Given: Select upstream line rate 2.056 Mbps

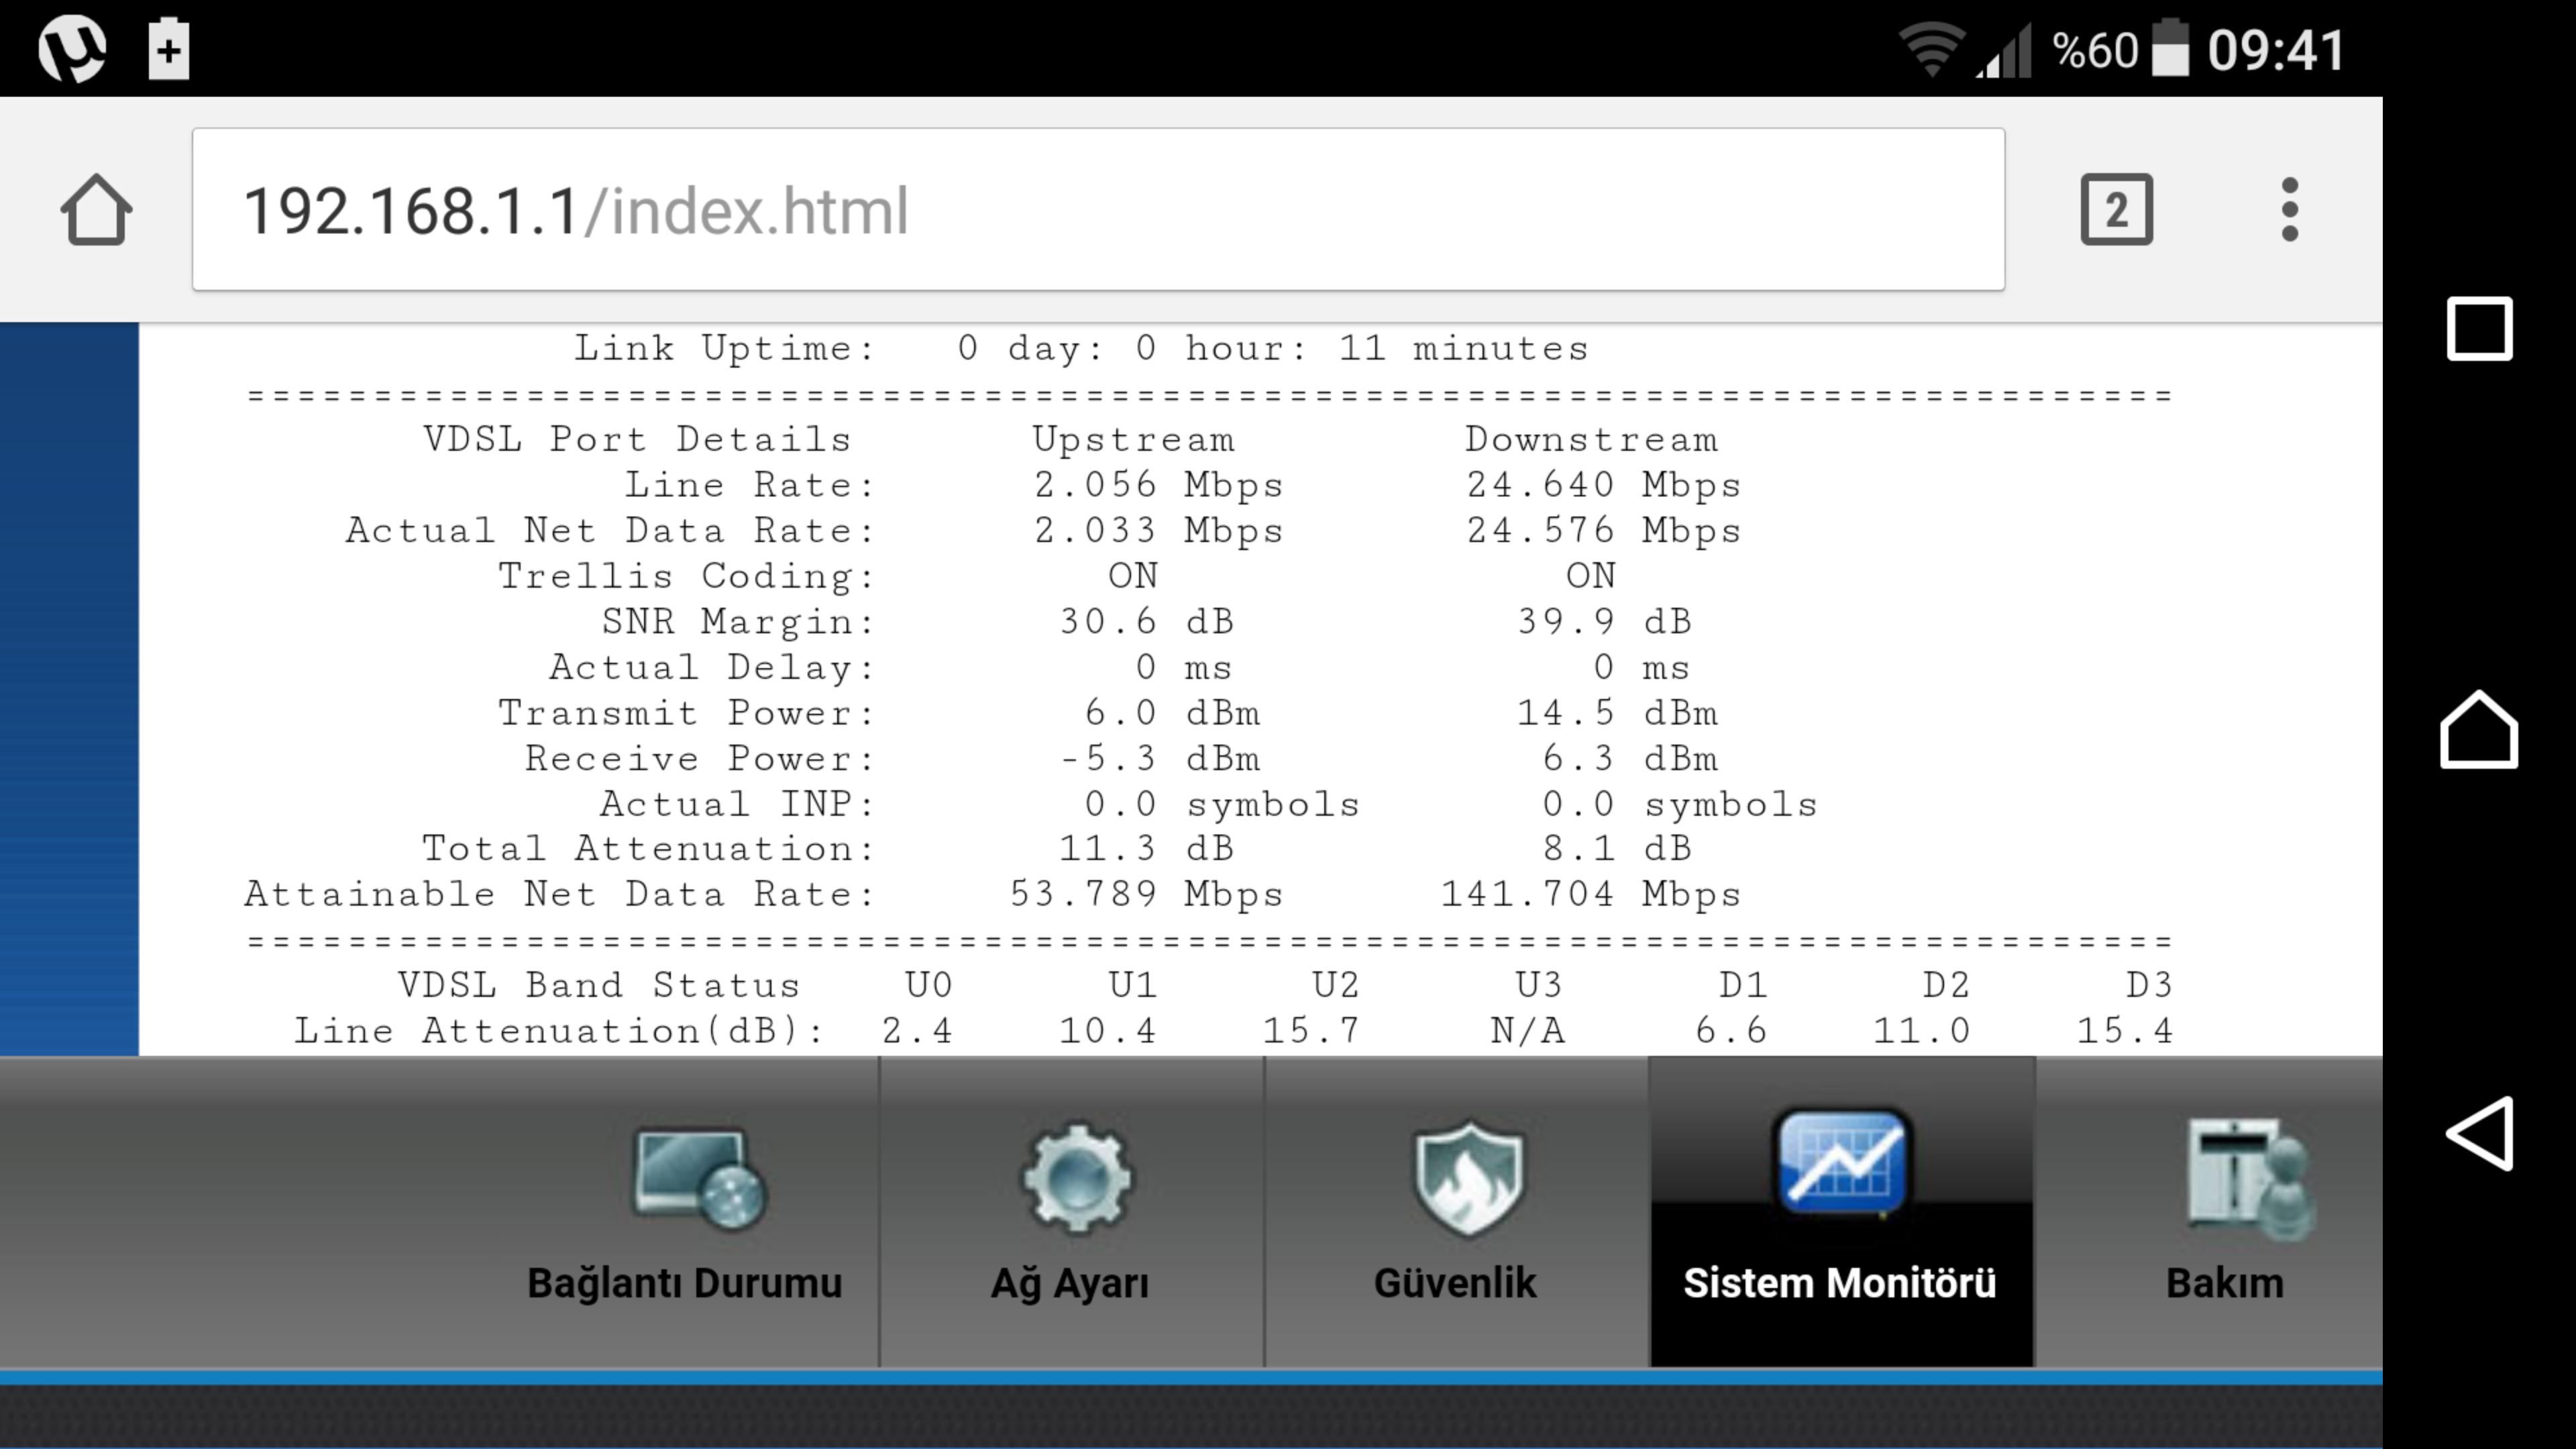Looking at the screenshot, I should pyautogui.click(x=1158, y=486).
